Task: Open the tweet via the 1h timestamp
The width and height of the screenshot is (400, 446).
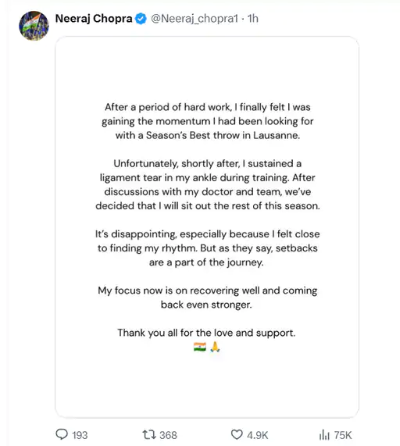Action: click(x=252, y=19)
